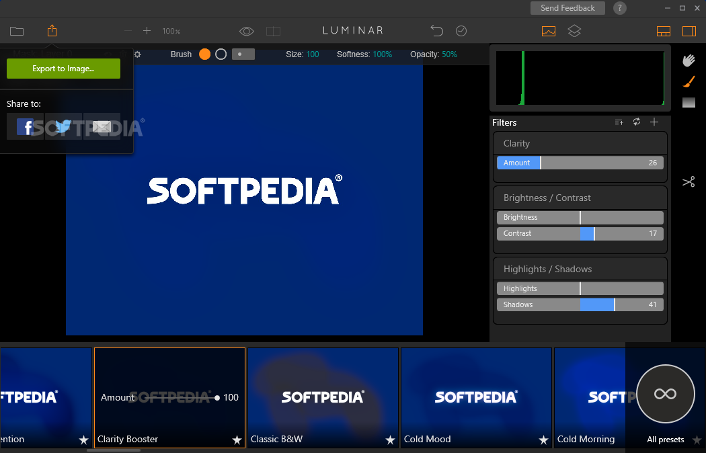Collapse the Brightness / Contrast filter header
706x453 pixels.
point(580,198)
